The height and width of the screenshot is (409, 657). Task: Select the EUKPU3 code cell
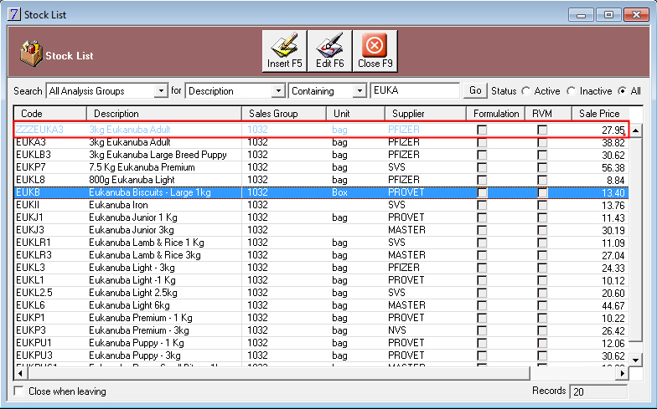coord(34,355)
